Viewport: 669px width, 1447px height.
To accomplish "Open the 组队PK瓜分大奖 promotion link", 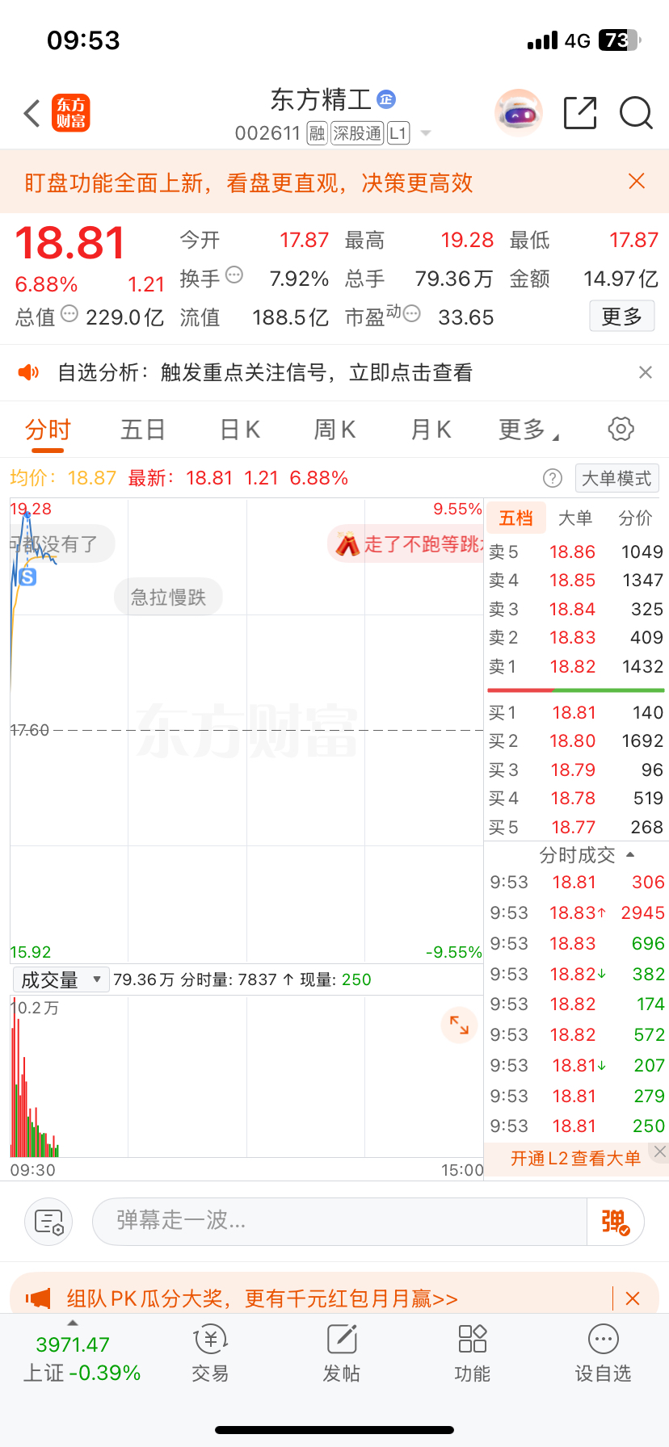I will pos(262,1298).
